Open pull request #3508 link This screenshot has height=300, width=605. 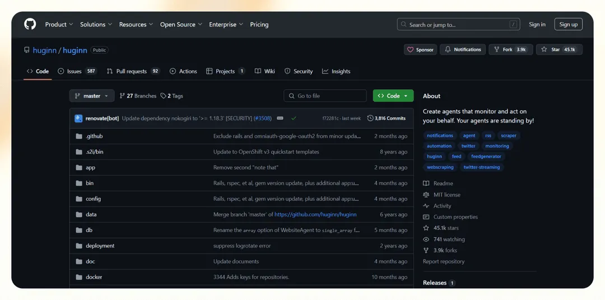click(x=263, y=119)
